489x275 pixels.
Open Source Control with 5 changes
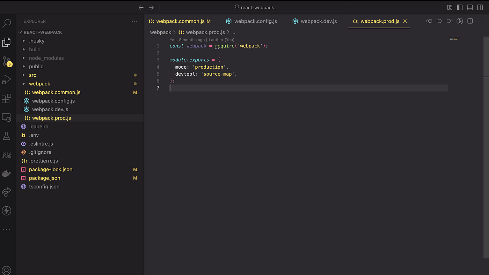click(x=7, y=61)
